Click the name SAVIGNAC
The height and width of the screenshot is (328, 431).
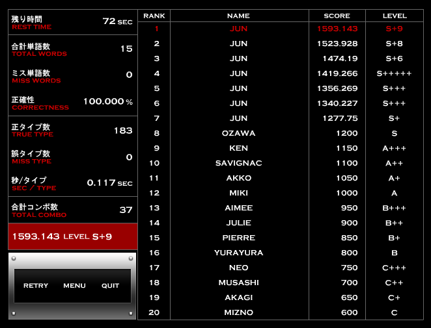coord(238,163)
